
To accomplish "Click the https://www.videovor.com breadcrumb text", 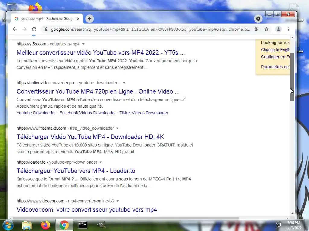I will point(40,201).
